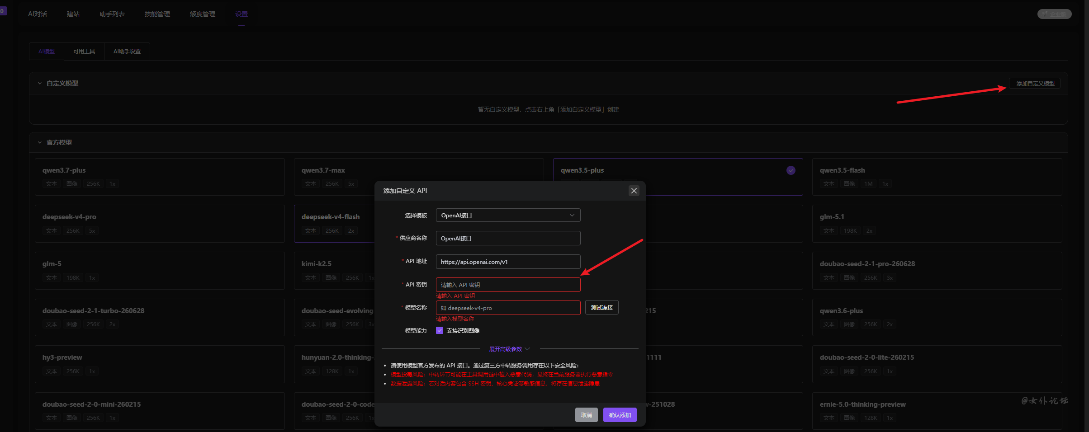Viewport: 1089px width, 432px height.
Task: Select the qwen3.7-plus model card
Action: point(160,177)
